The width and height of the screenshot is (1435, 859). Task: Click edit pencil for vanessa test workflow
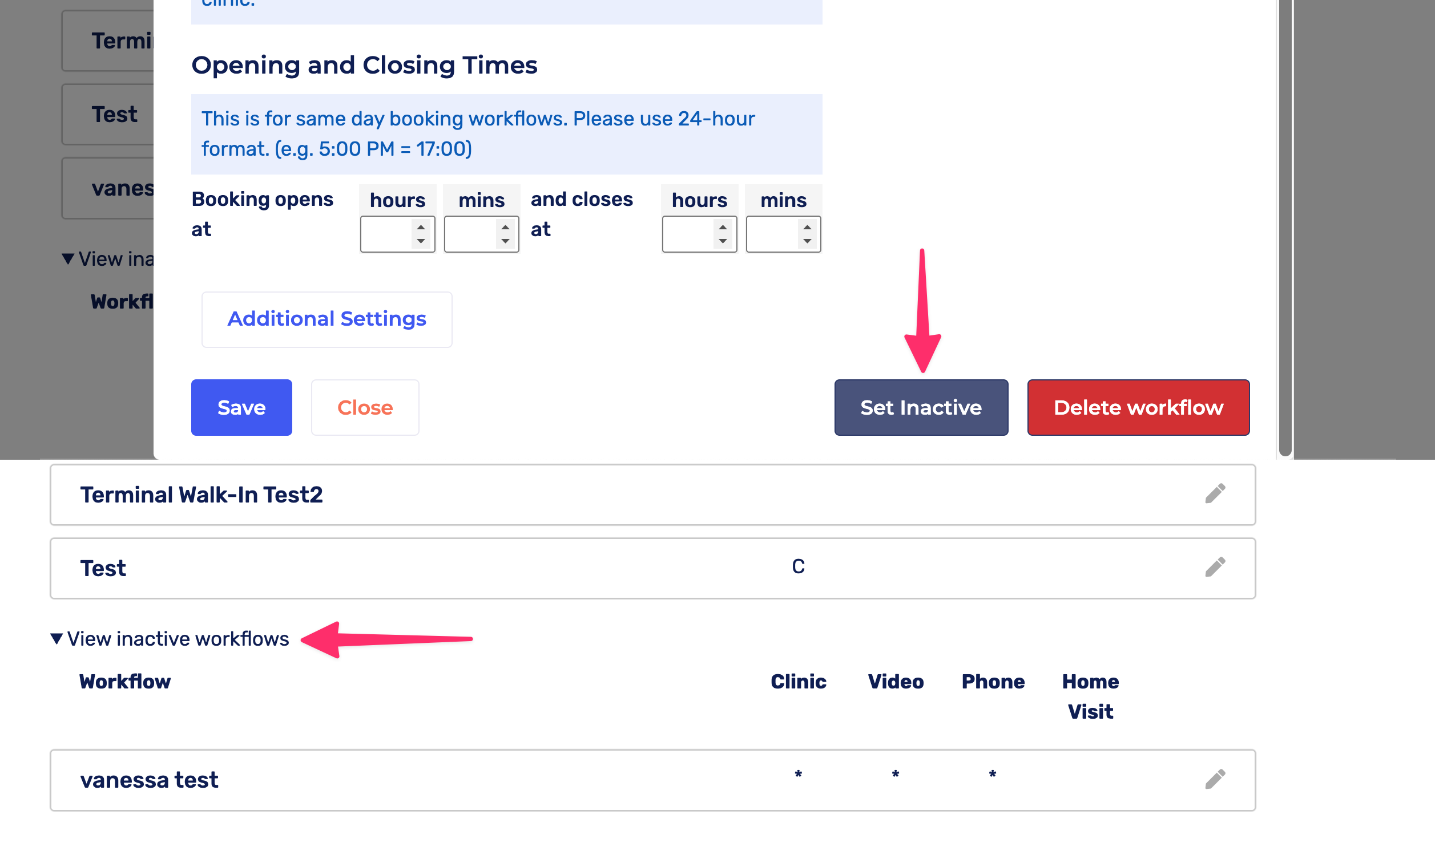pos(1215,779)
